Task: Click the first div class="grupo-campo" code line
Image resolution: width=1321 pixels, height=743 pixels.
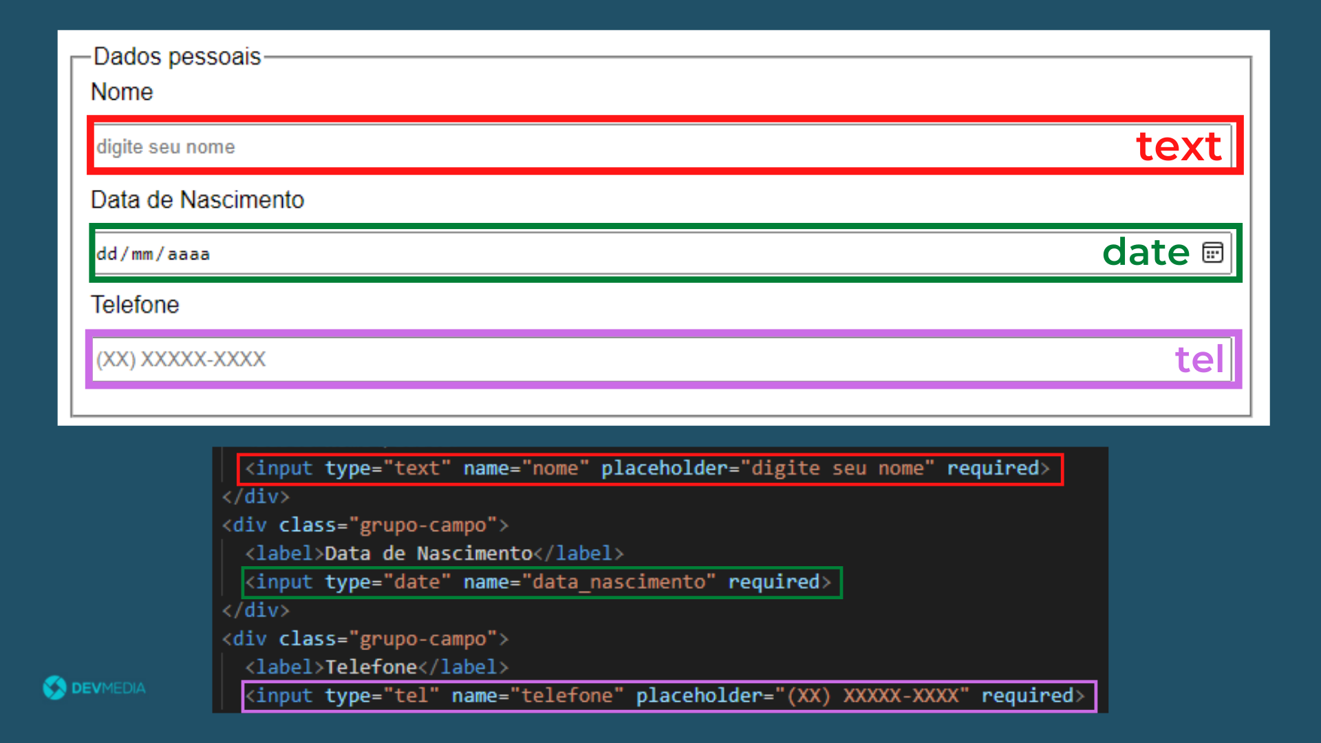Action: 365,525
